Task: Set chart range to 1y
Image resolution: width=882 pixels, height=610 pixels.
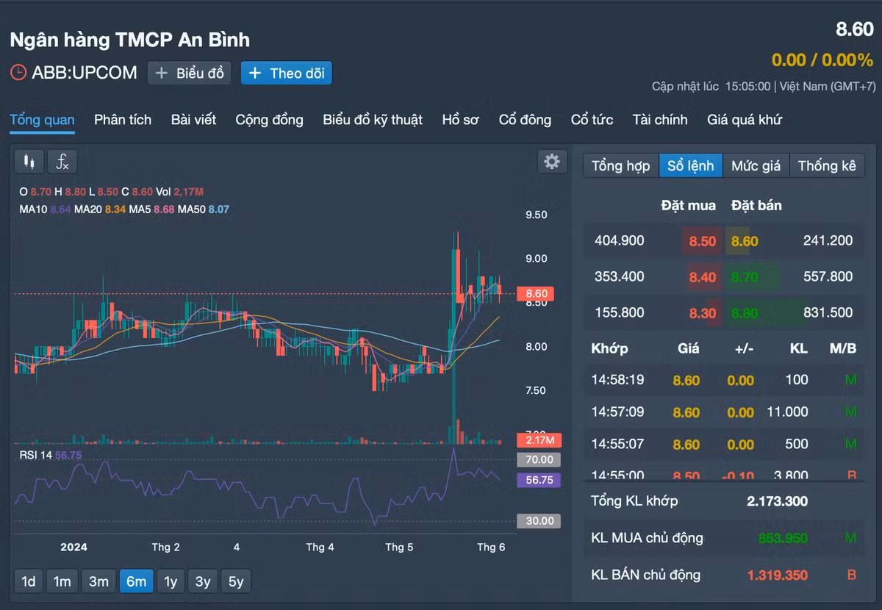Action: [x=171, y=582]
